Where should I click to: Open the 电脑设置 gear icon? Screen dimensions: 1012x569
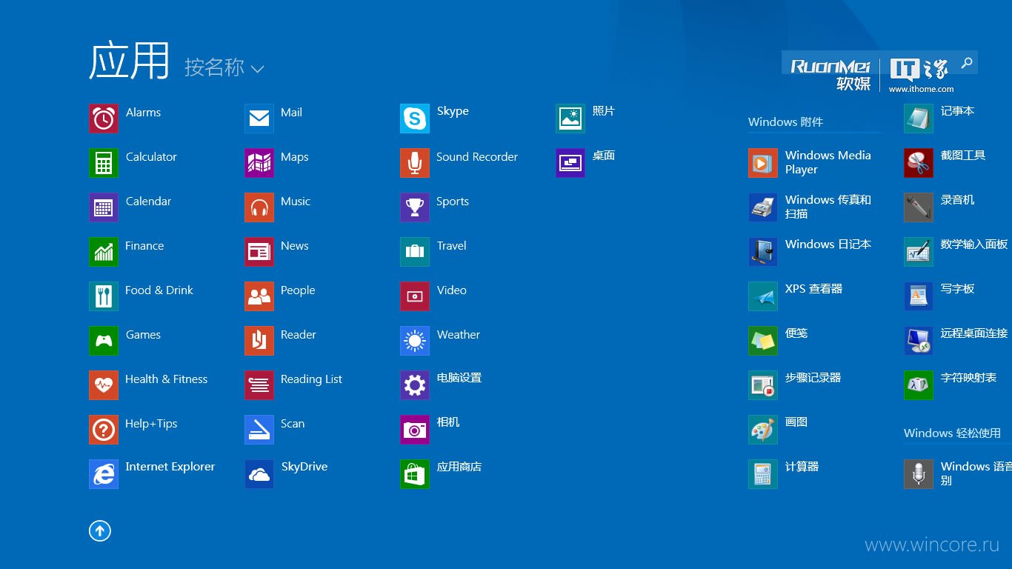[x=415, y=385]
